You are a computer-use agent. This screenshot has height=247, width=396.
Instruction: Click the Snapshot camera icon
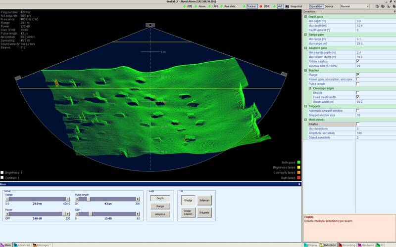287,6
